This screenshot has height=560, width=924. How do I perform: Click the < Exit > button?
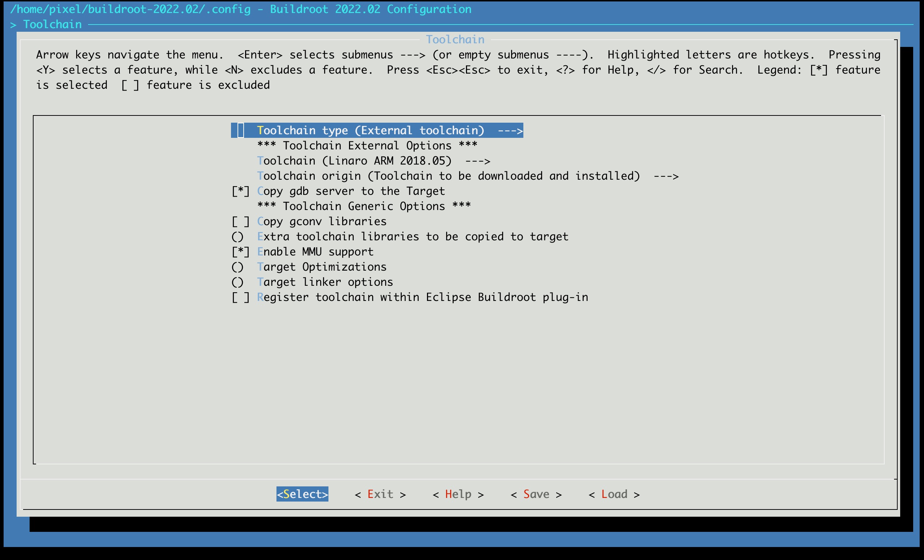coord(380,494)
